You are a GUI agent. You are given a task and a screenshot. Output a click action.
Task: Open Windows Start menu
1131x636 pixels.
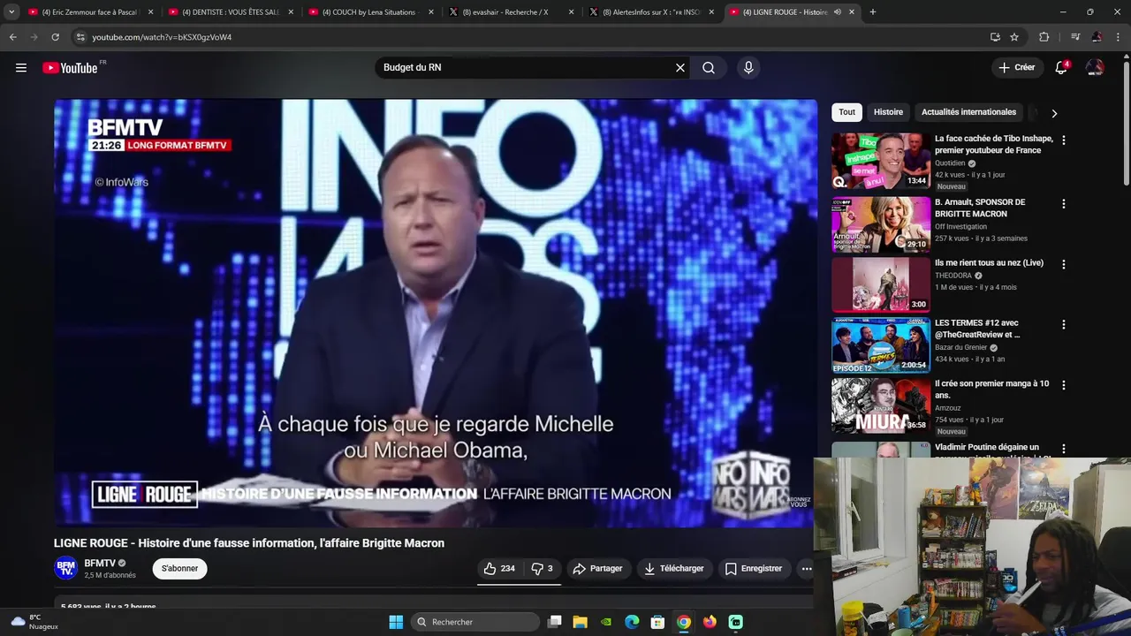click(x=396, y=622)
